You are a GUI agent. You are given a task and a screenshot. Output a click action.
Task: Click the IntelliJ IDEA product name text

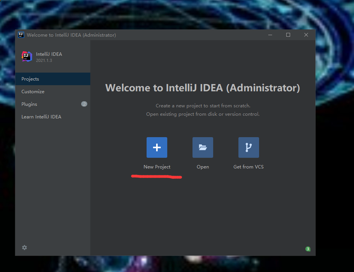(49, 54)
